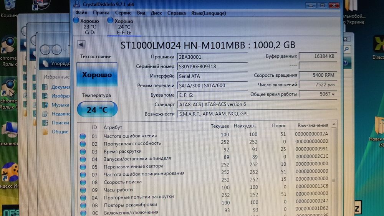This screenshot has width=384, height=216.
Task: Open Изображения in Explorer favorites
Action: pos(56,96)
